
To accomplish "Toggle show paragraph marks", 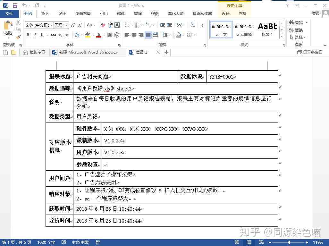I will 202,25.
